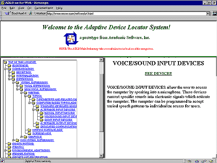Click folder icon beside SIGHT INPUT DEVICES
This screenshot has width=217, height=163.
click(42, 120)
